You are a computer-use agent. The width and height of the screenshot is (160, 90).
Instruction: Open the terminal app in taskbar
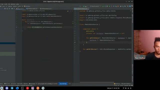[22, 88]
